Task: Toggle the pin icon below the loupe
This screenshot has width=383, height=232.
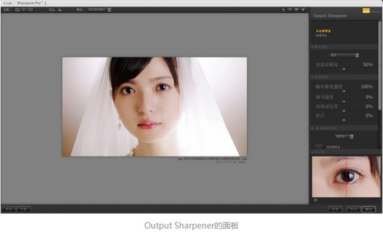Action: (x=315, y=200)
